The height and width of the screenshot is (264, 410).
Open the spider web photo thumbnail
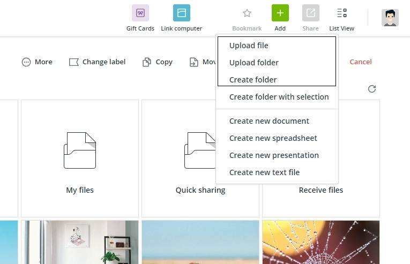click(321, 242)
